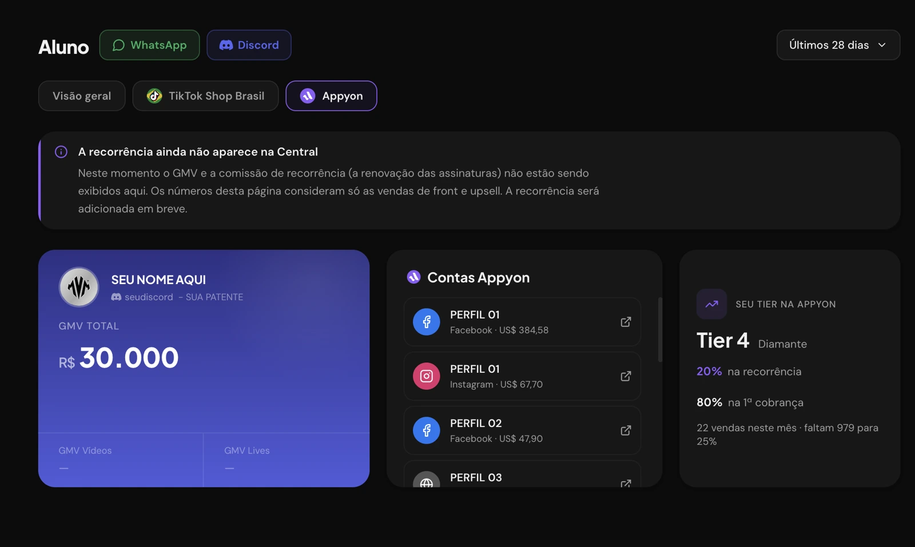Click the Appyon logo beside Contas Appyon

(413, 277)
